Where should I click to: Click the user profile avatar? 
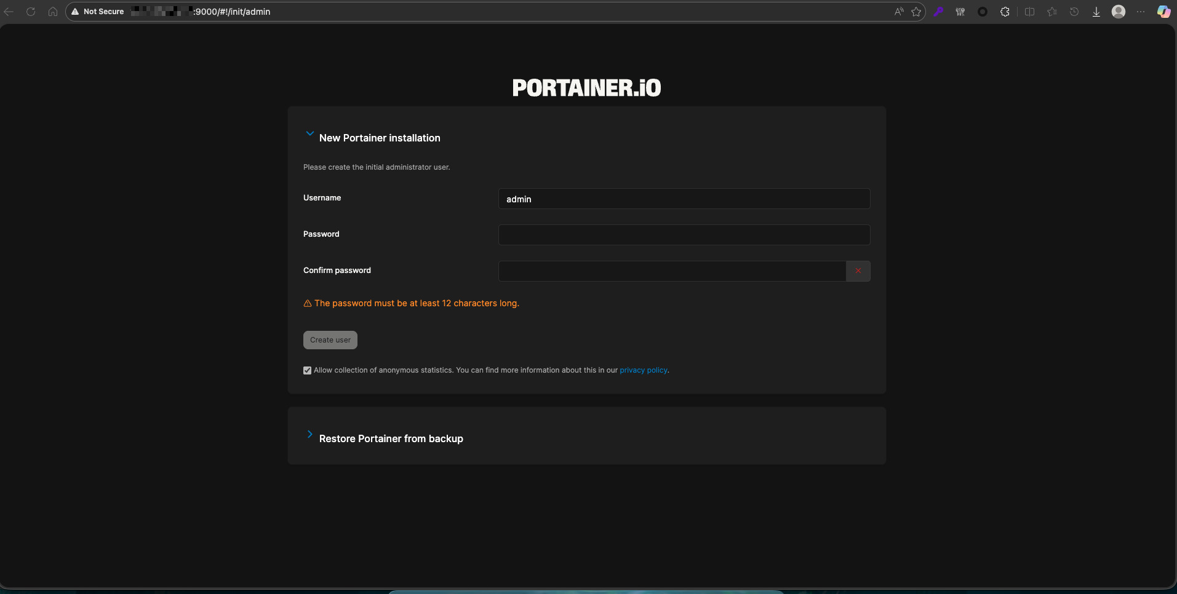coord(1119,12)
